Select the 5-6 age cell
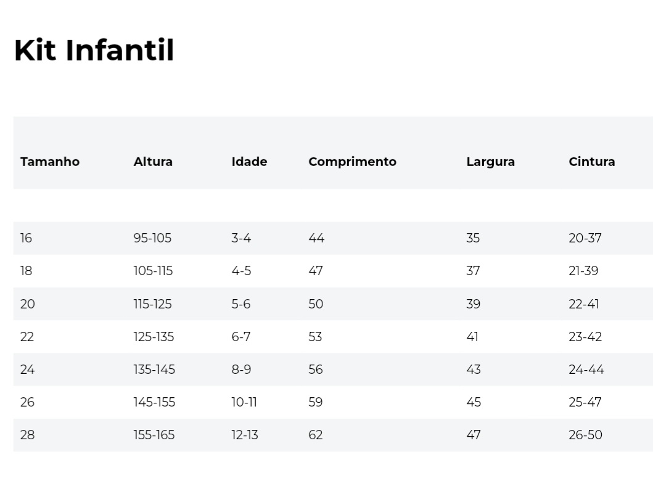Screen dimensions: 653x483 click(x=240, y=303)
